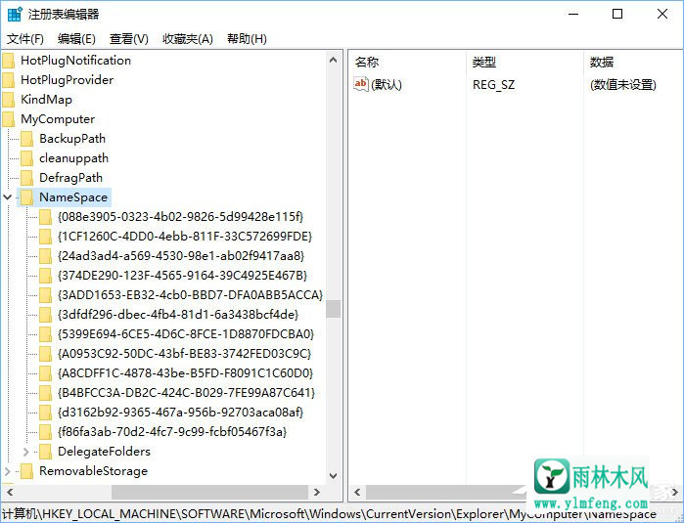The height and width of the screenshot is (523, 684).
Task: Click the 'ab' string value icon for (默认)
Action: (361, 85)
